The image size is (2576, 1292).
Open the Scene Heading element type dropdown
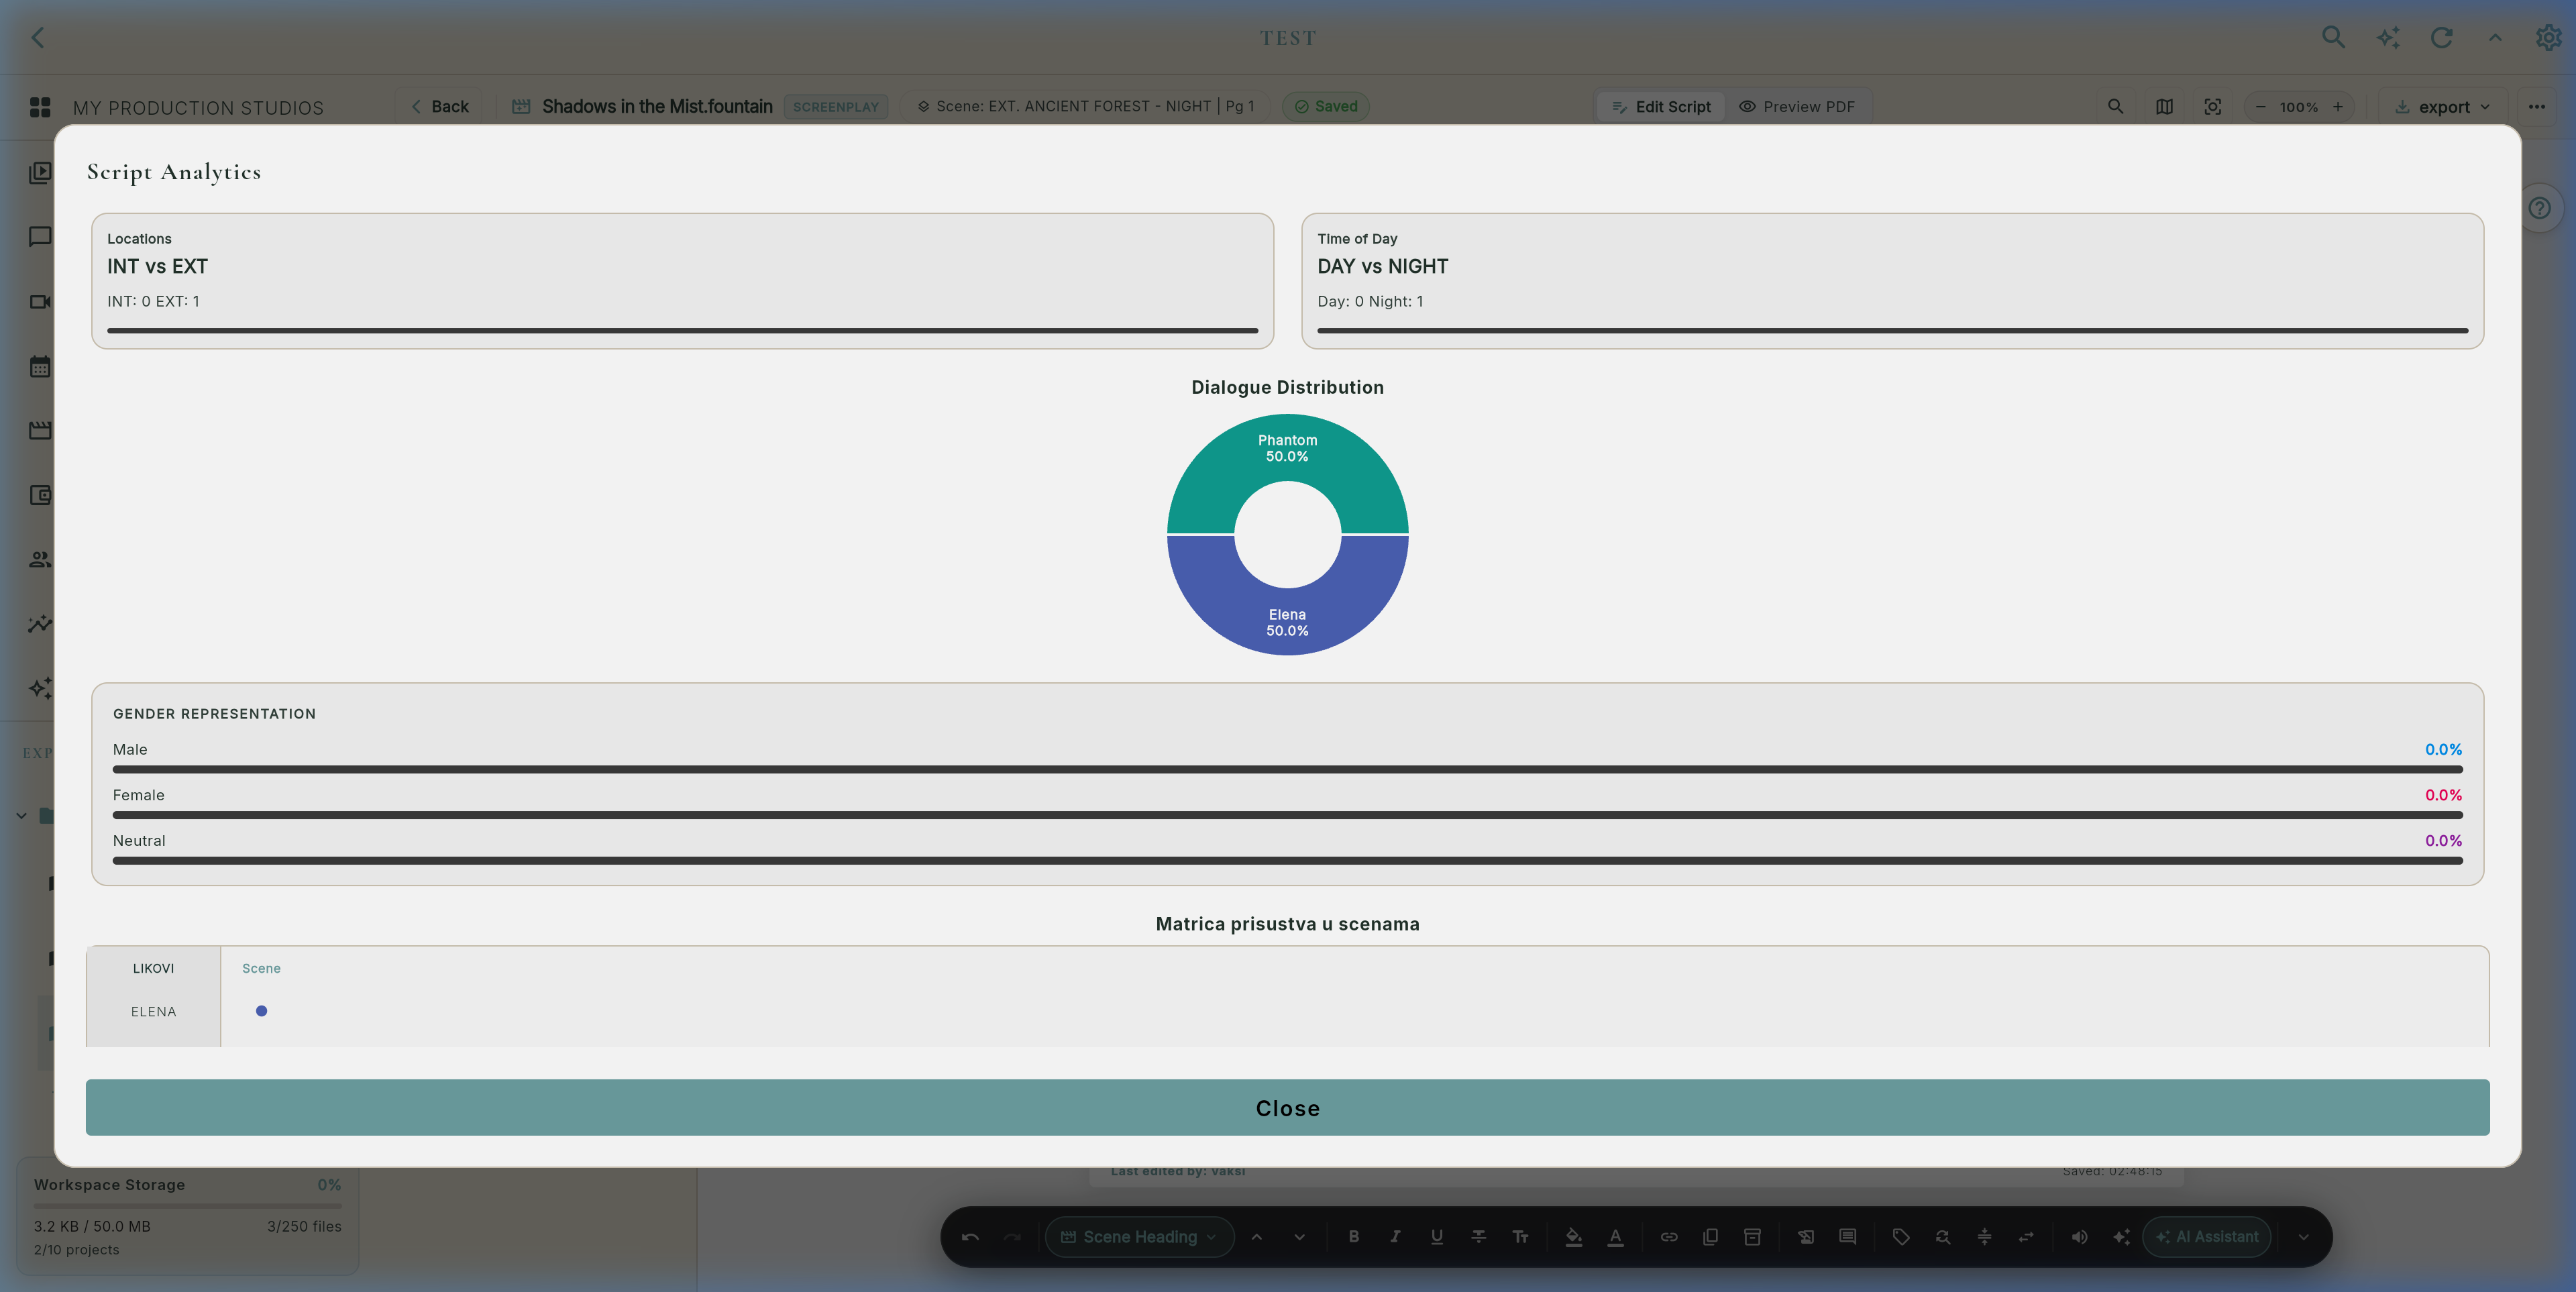[x=1139, y=1237]
